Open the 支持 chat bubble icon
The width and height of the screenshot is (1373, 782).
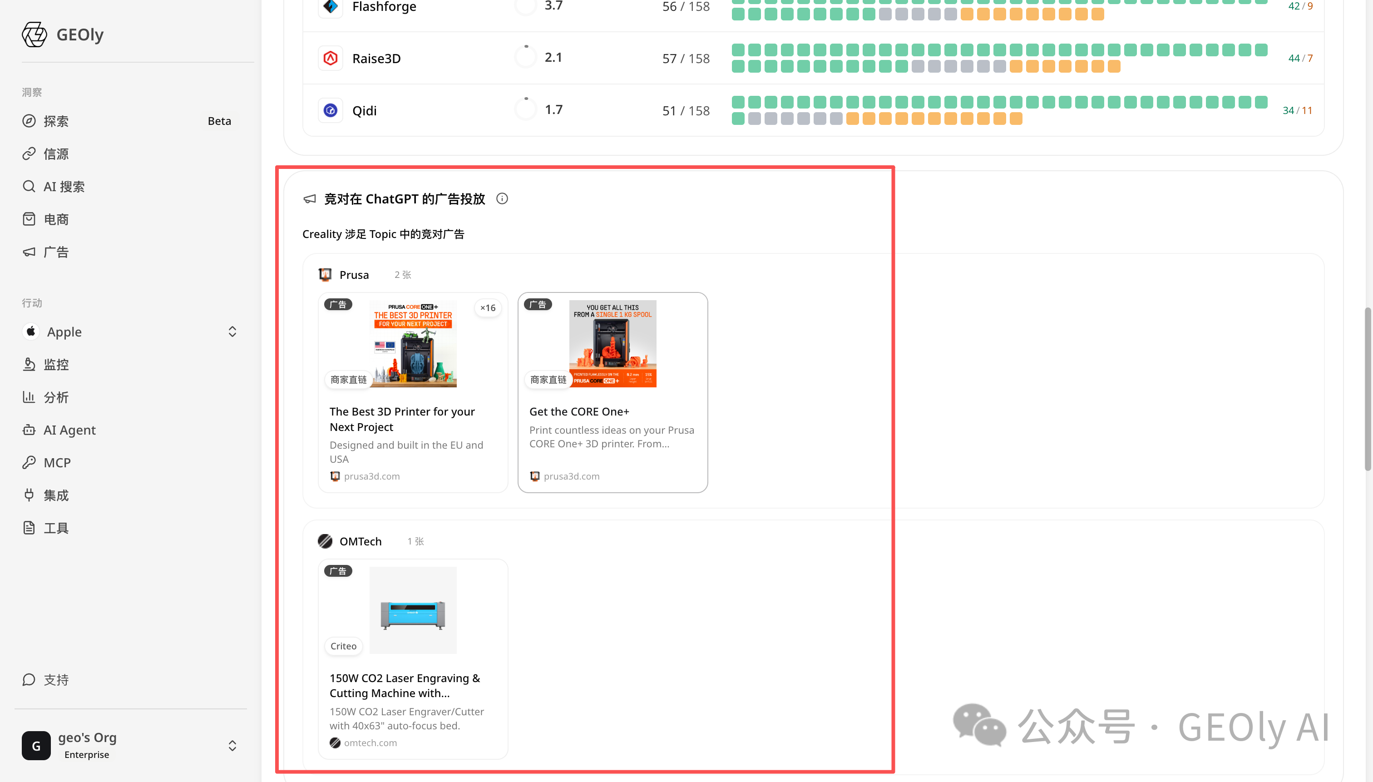pos(29,680)
